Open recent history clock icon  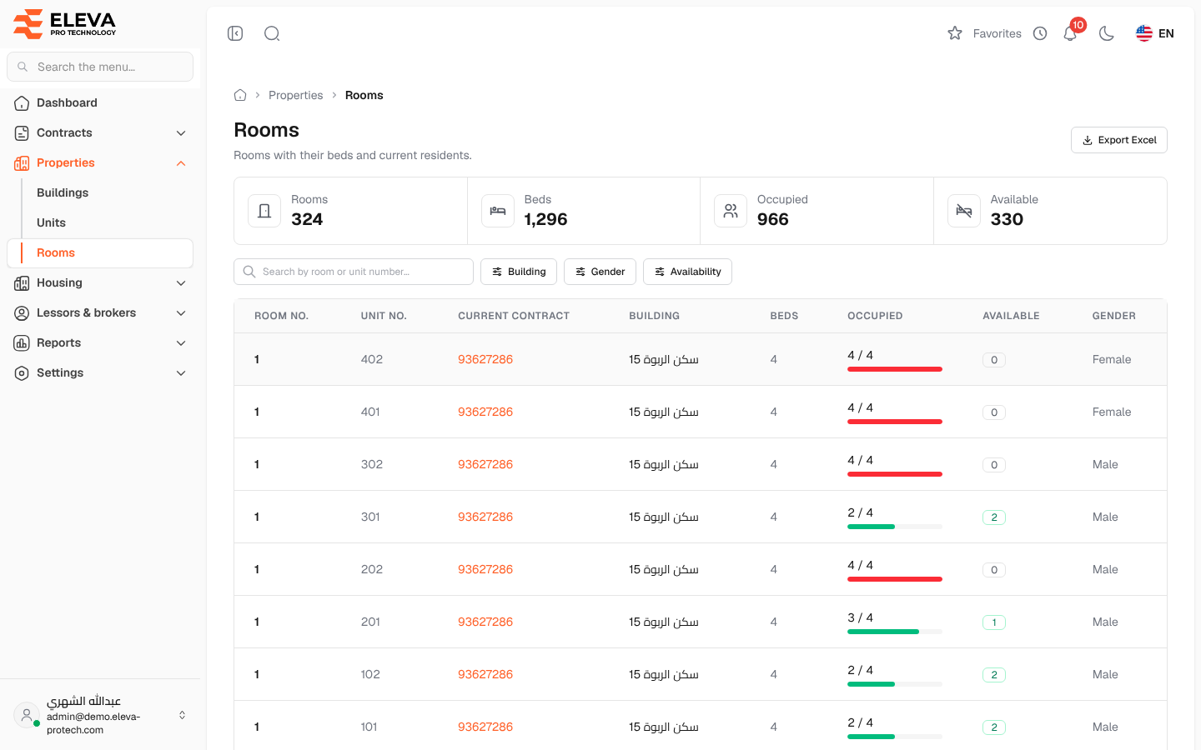pos(1040,33)
